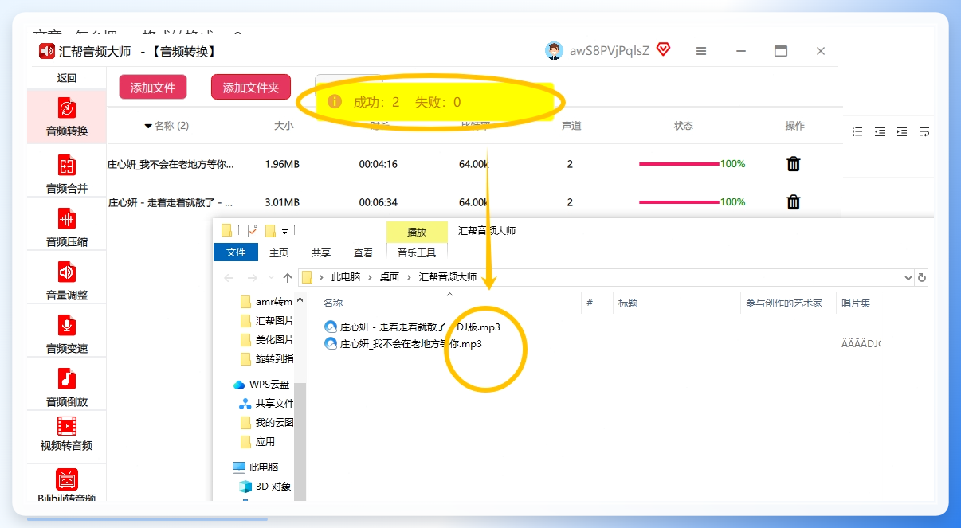The height and width of the screenshot is (528, 961).
Task: Sort by 名称 column in Explorer
Action: tap(333, 303)
